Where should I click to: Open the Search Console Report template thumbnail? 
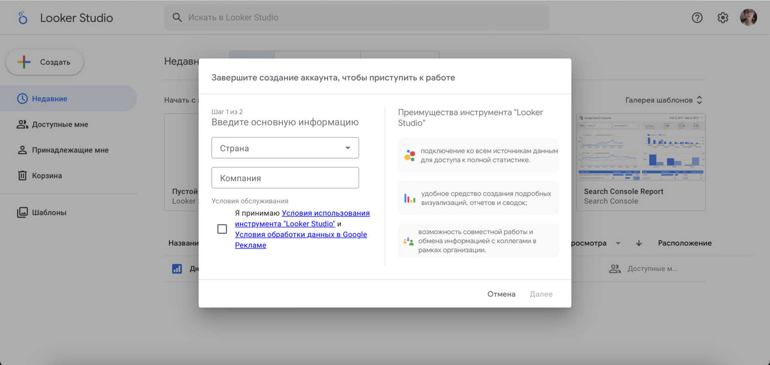point(641,148)
